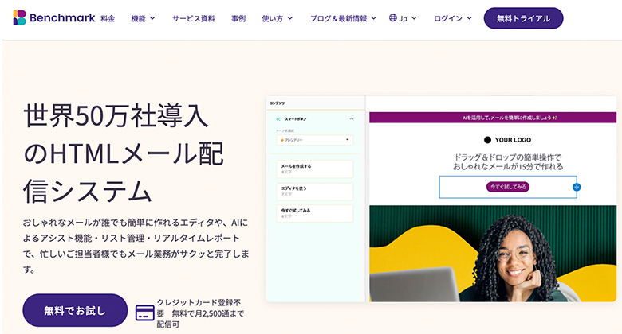Image resolution: width=622 pixels, height=334 pixels.
Task: Click the 無料トライアル button
Action: [x=523, y=17]
